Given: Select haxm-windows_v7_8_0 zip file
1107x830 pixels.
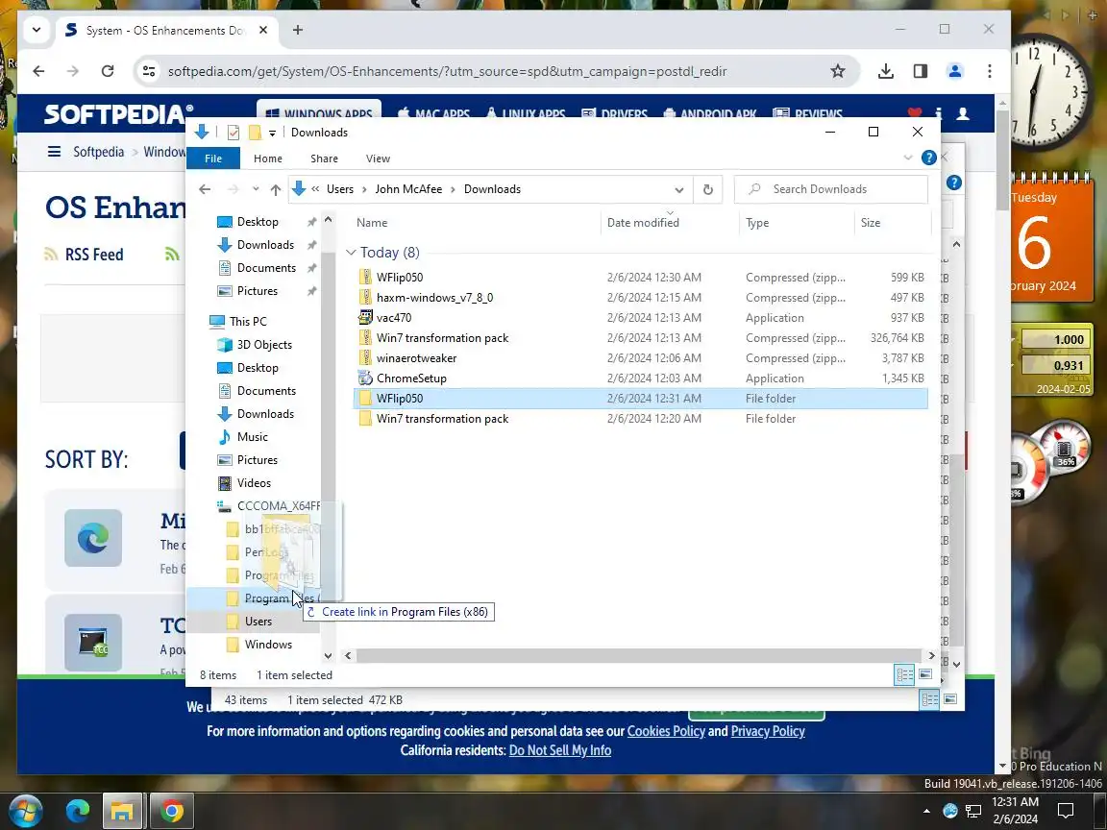Looking at the screenshot, I should pyautogui.click(x=640, y=297).
